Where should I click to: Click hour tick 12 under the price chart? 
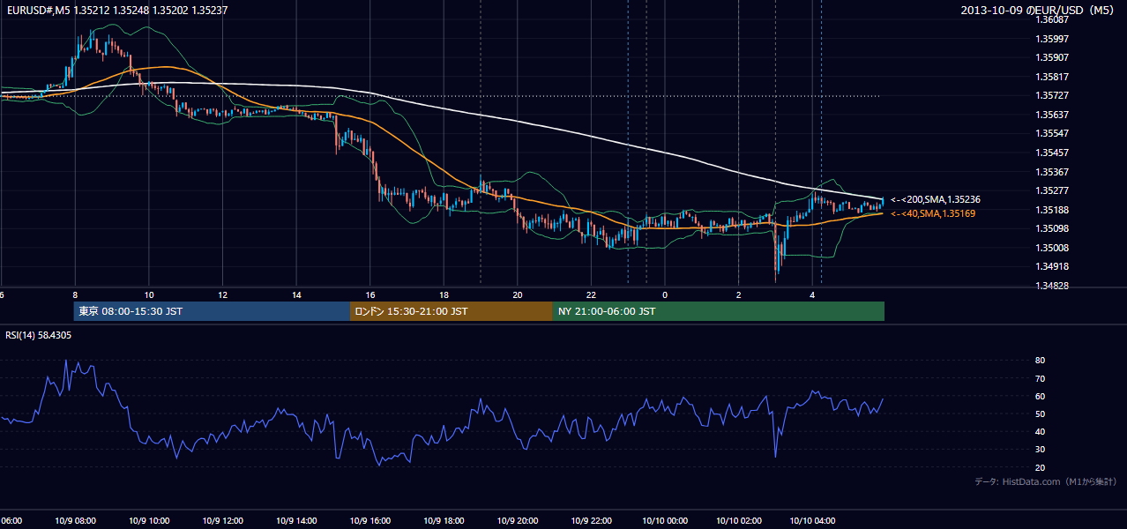222,294
